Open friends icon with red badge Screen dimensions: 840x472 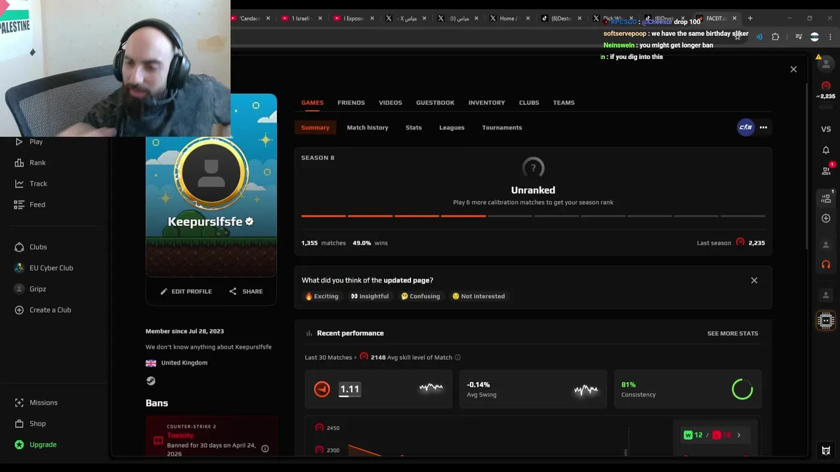click(826, 170)
